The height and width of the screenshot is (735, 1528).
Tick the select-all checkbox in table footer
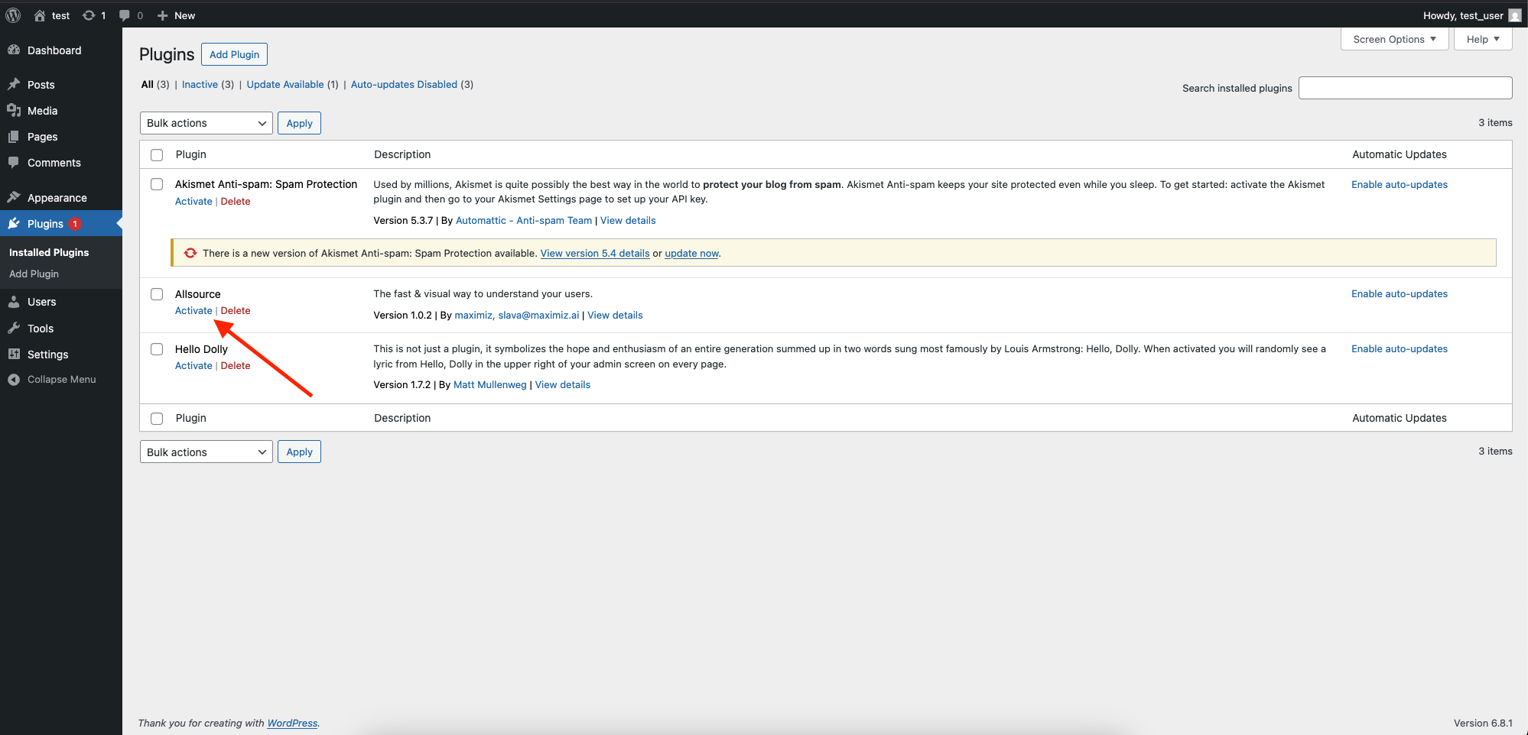pyautogui.click(x=157, y=419)
